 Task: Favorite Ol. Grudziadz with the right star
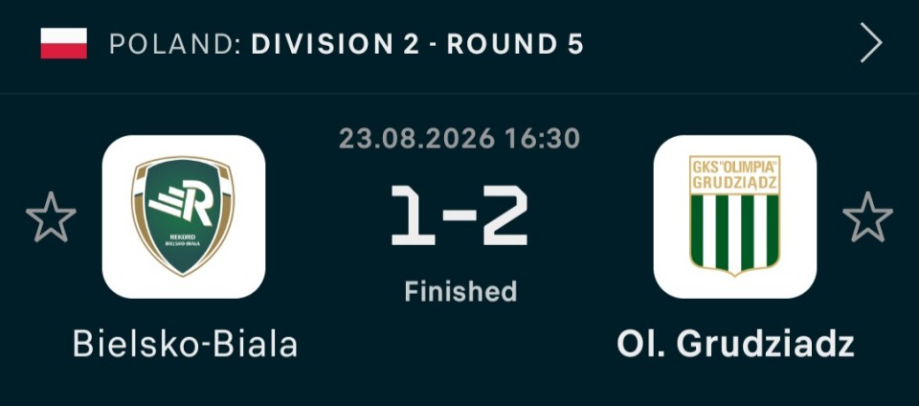pyautogui.click(x=867, y=217)
